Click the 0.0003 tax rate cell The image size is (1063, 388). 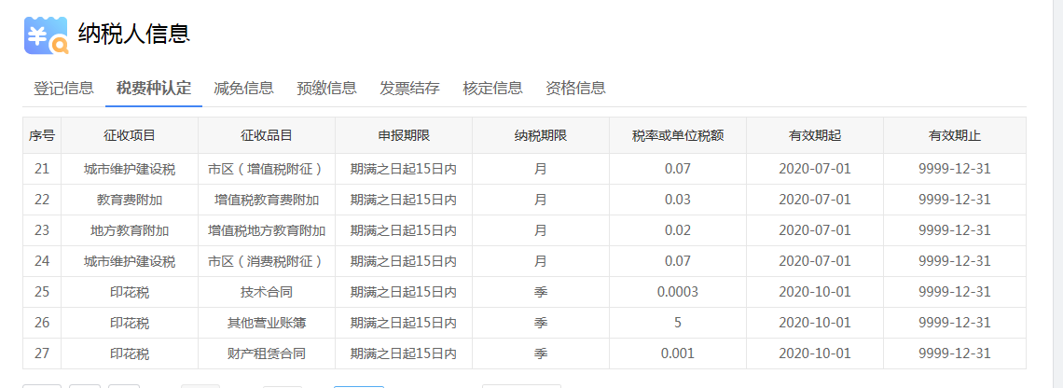[x=678, y=292]
